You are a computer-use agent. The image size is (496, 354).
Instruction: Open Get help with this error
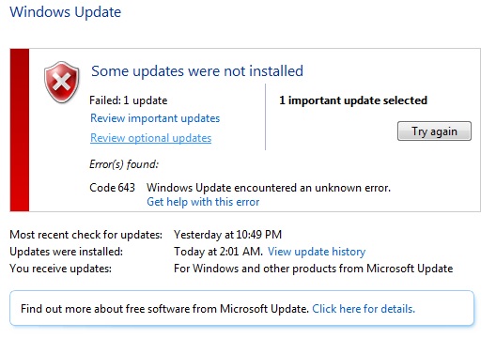pos(203,202)
